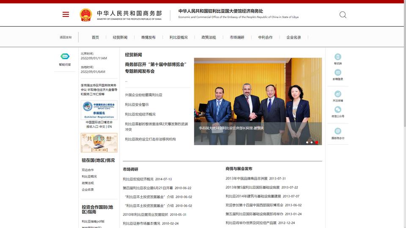Open news 外国企业纷纷撤离利比亚
Image resolution: width=406 pixels, height=228 pixels.
click(144, 95)
